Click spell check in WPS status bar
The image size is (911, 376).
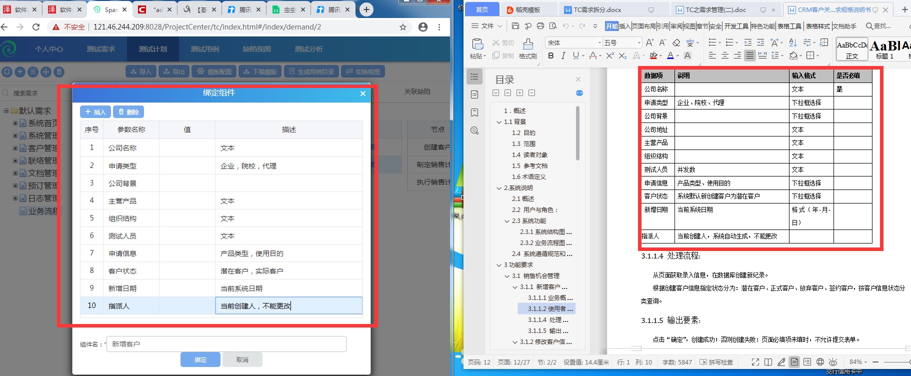[x=716, y=362]
